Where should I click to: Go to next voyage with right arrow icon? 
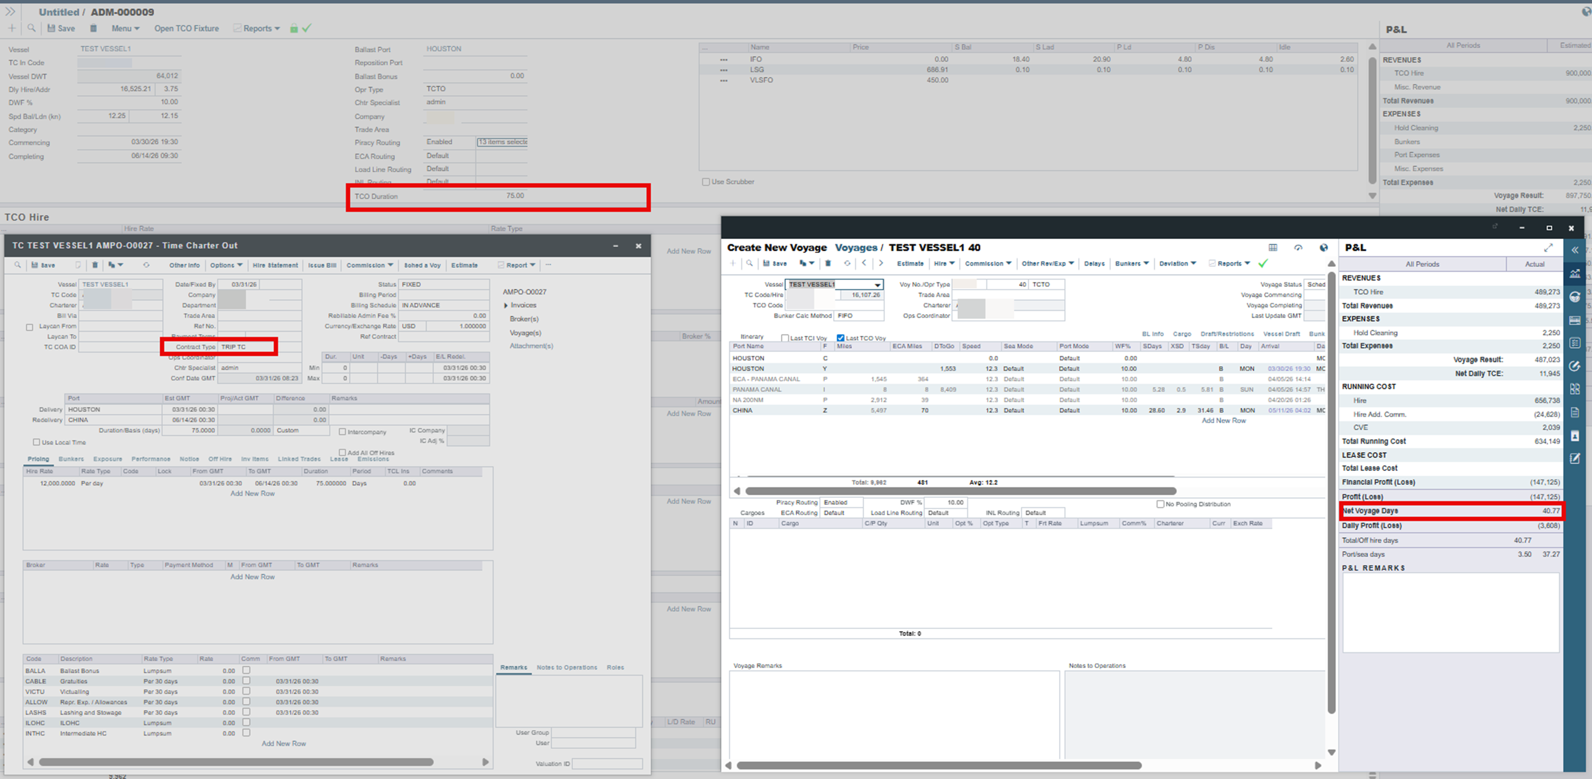[x=881, y=263]
